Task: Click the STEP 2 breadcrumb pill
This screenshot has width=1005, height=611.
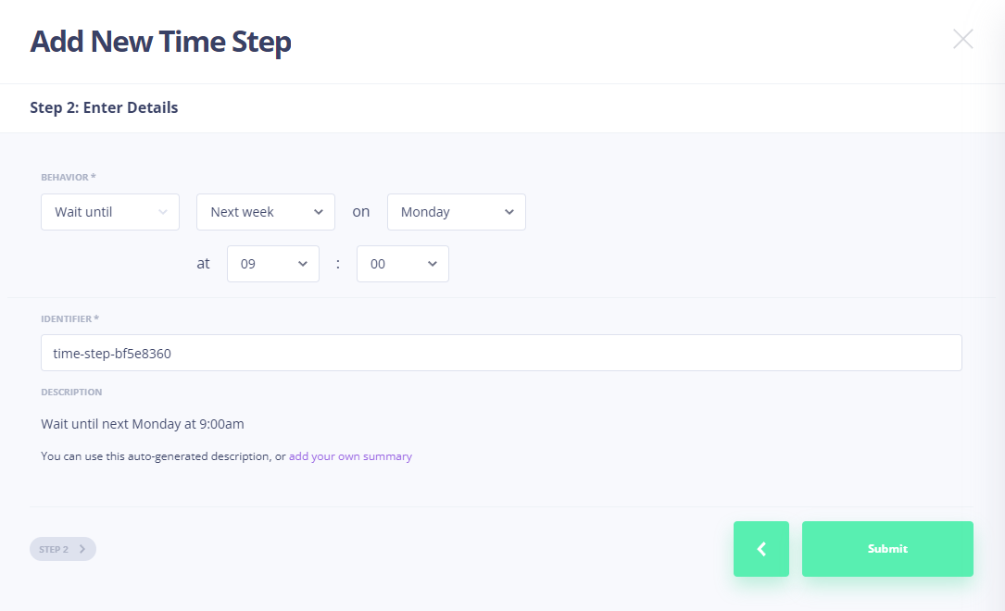Action: [x=62, y=549]
